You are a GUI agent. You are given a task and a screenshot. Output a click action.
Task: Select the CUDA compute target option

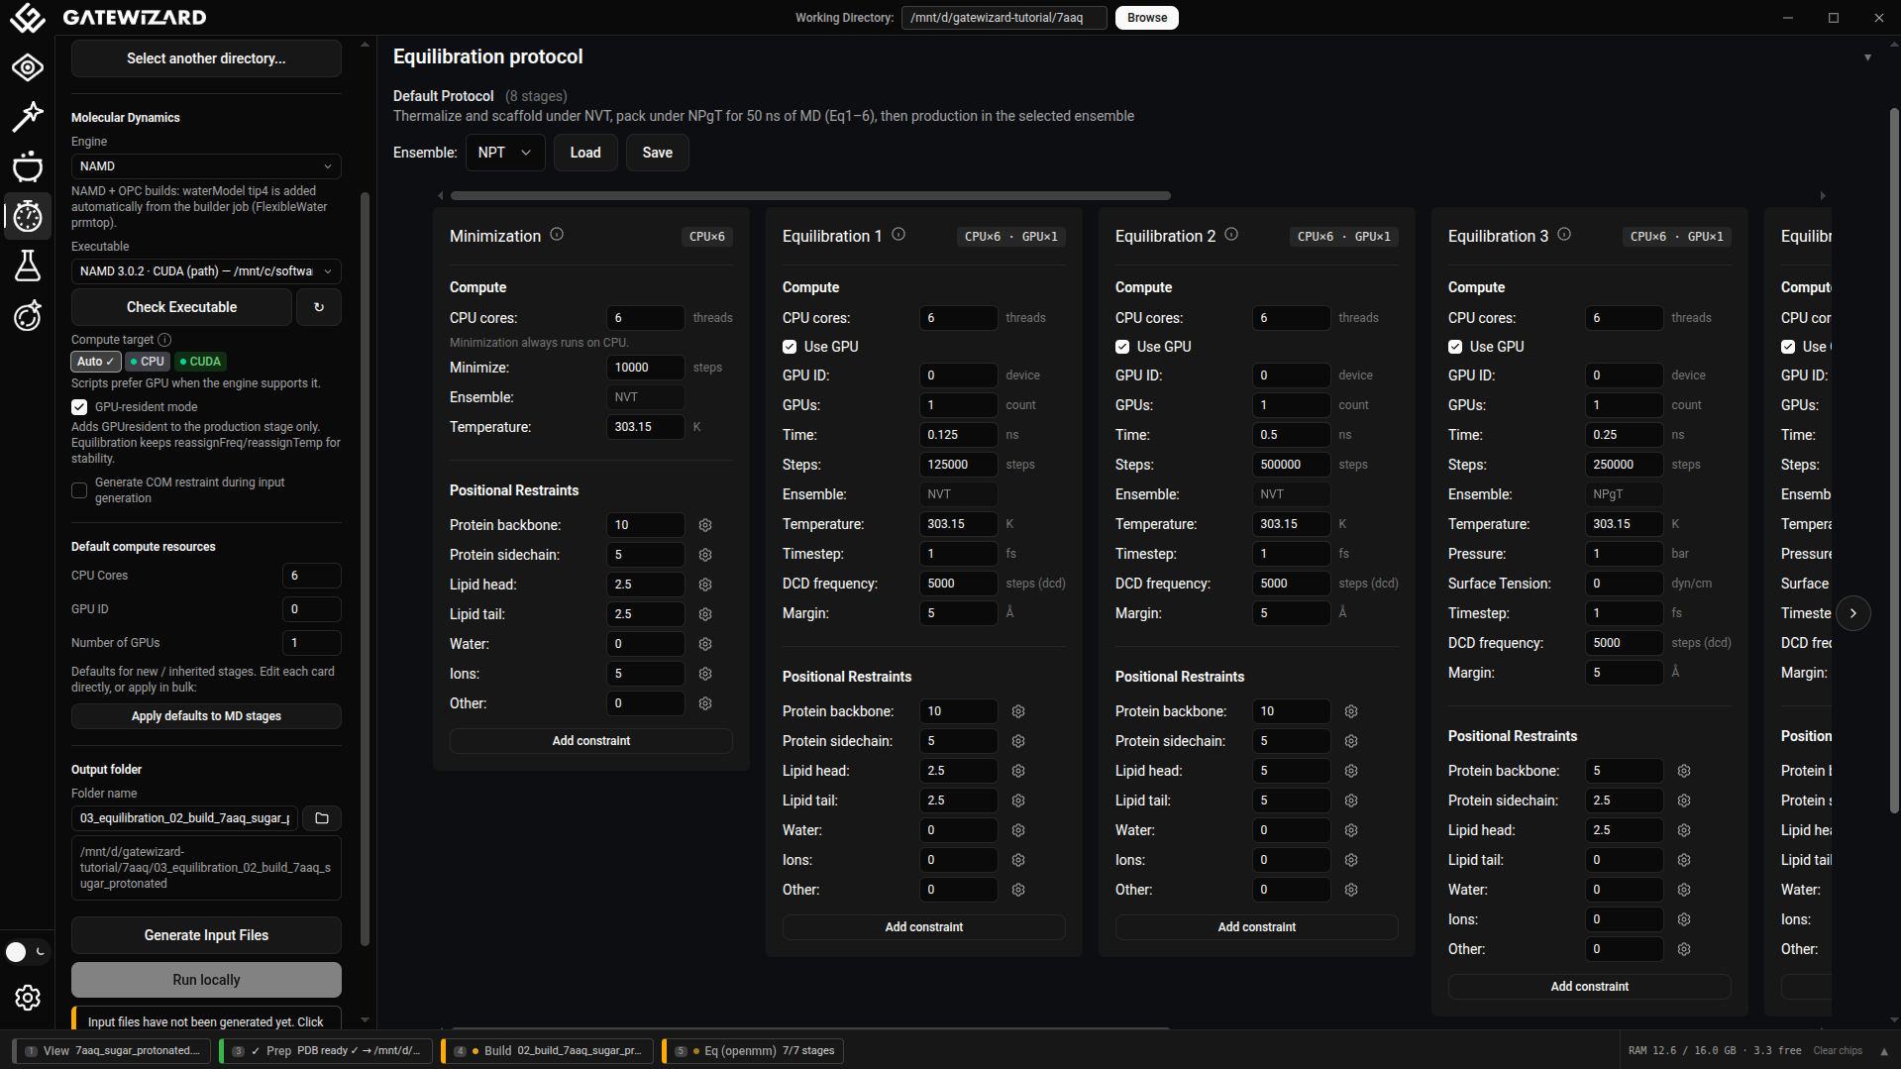201,362
